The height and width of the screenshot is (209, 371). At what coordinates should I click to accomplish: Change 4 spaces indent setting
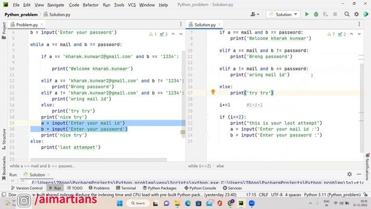(x=293, y=194)
